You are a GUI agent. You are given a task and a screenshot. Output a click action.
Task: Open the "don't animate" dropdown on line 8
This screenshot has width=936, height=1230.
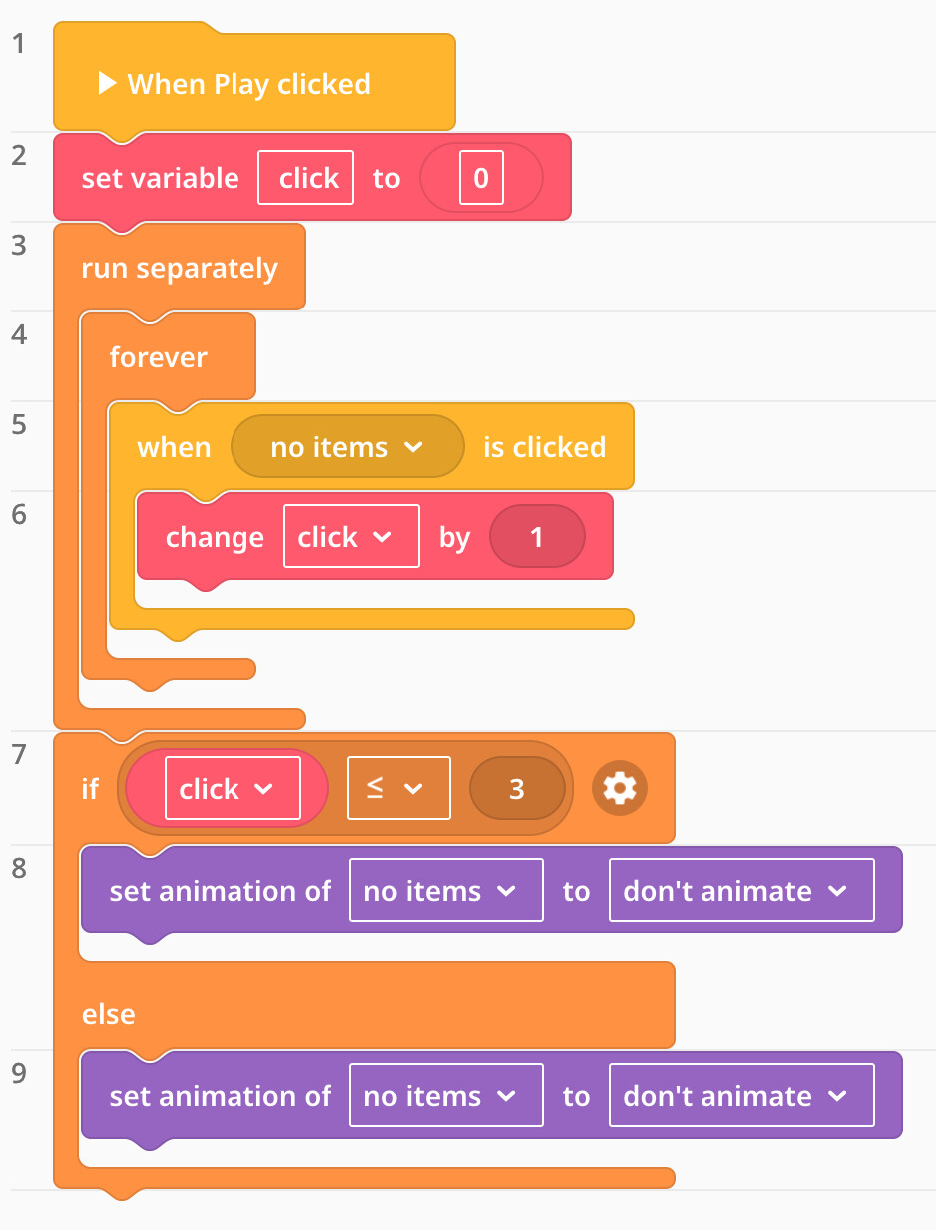point(741,891)
